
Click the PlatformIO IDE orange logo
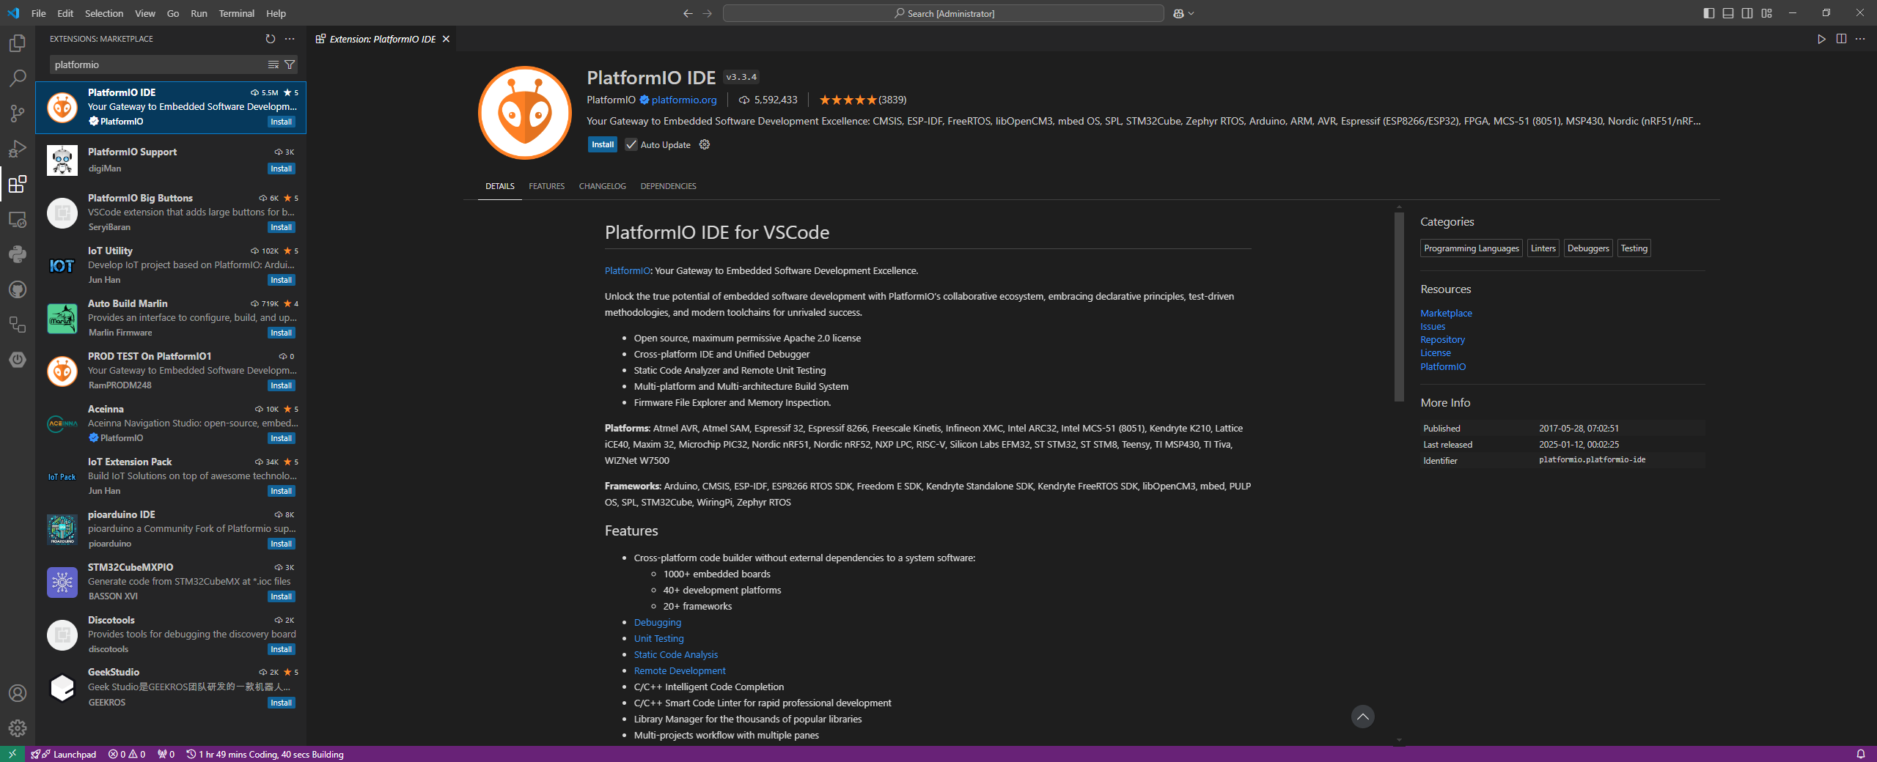click(524, 113)
